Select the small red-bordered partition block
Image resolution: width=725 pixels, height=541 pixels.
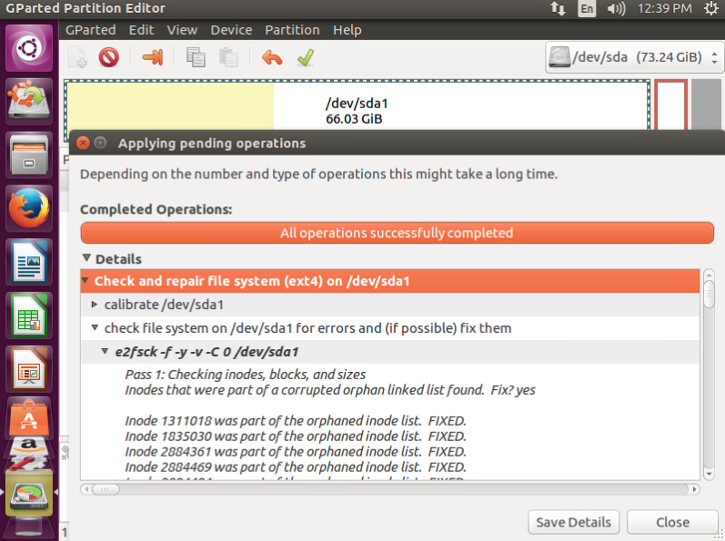tap(670, 105)
